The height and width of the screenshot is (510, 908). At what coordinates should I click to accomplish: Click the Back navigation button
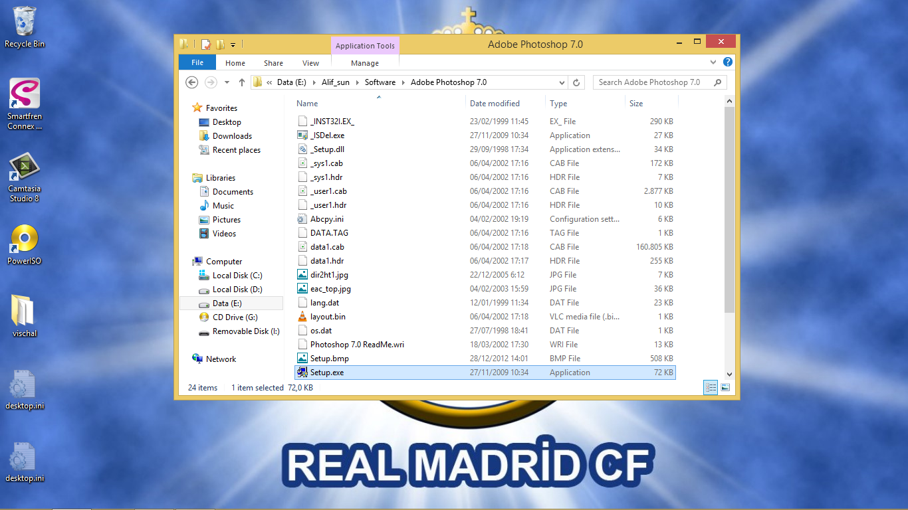click(191, 82)
